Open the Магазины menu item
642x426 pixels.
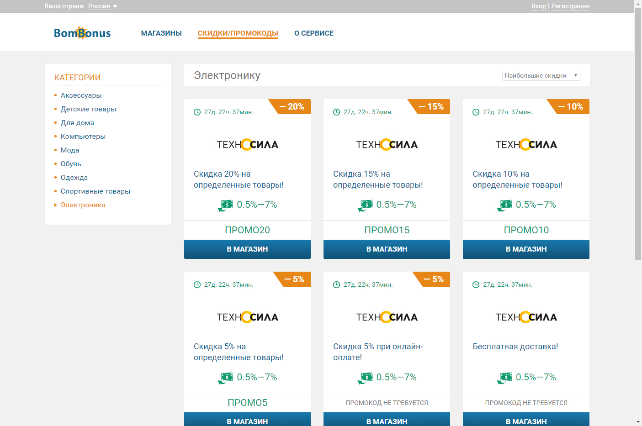161,33
